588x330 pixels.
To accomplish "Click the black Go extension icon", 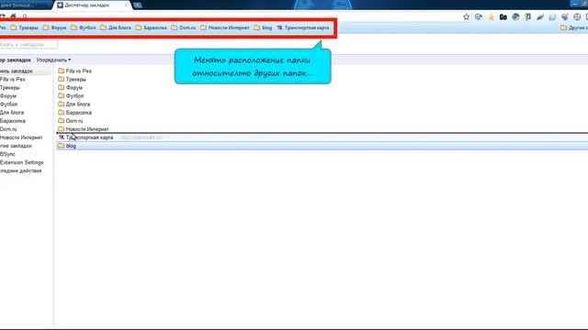I will pyautogui.click(x=503, y=16).
